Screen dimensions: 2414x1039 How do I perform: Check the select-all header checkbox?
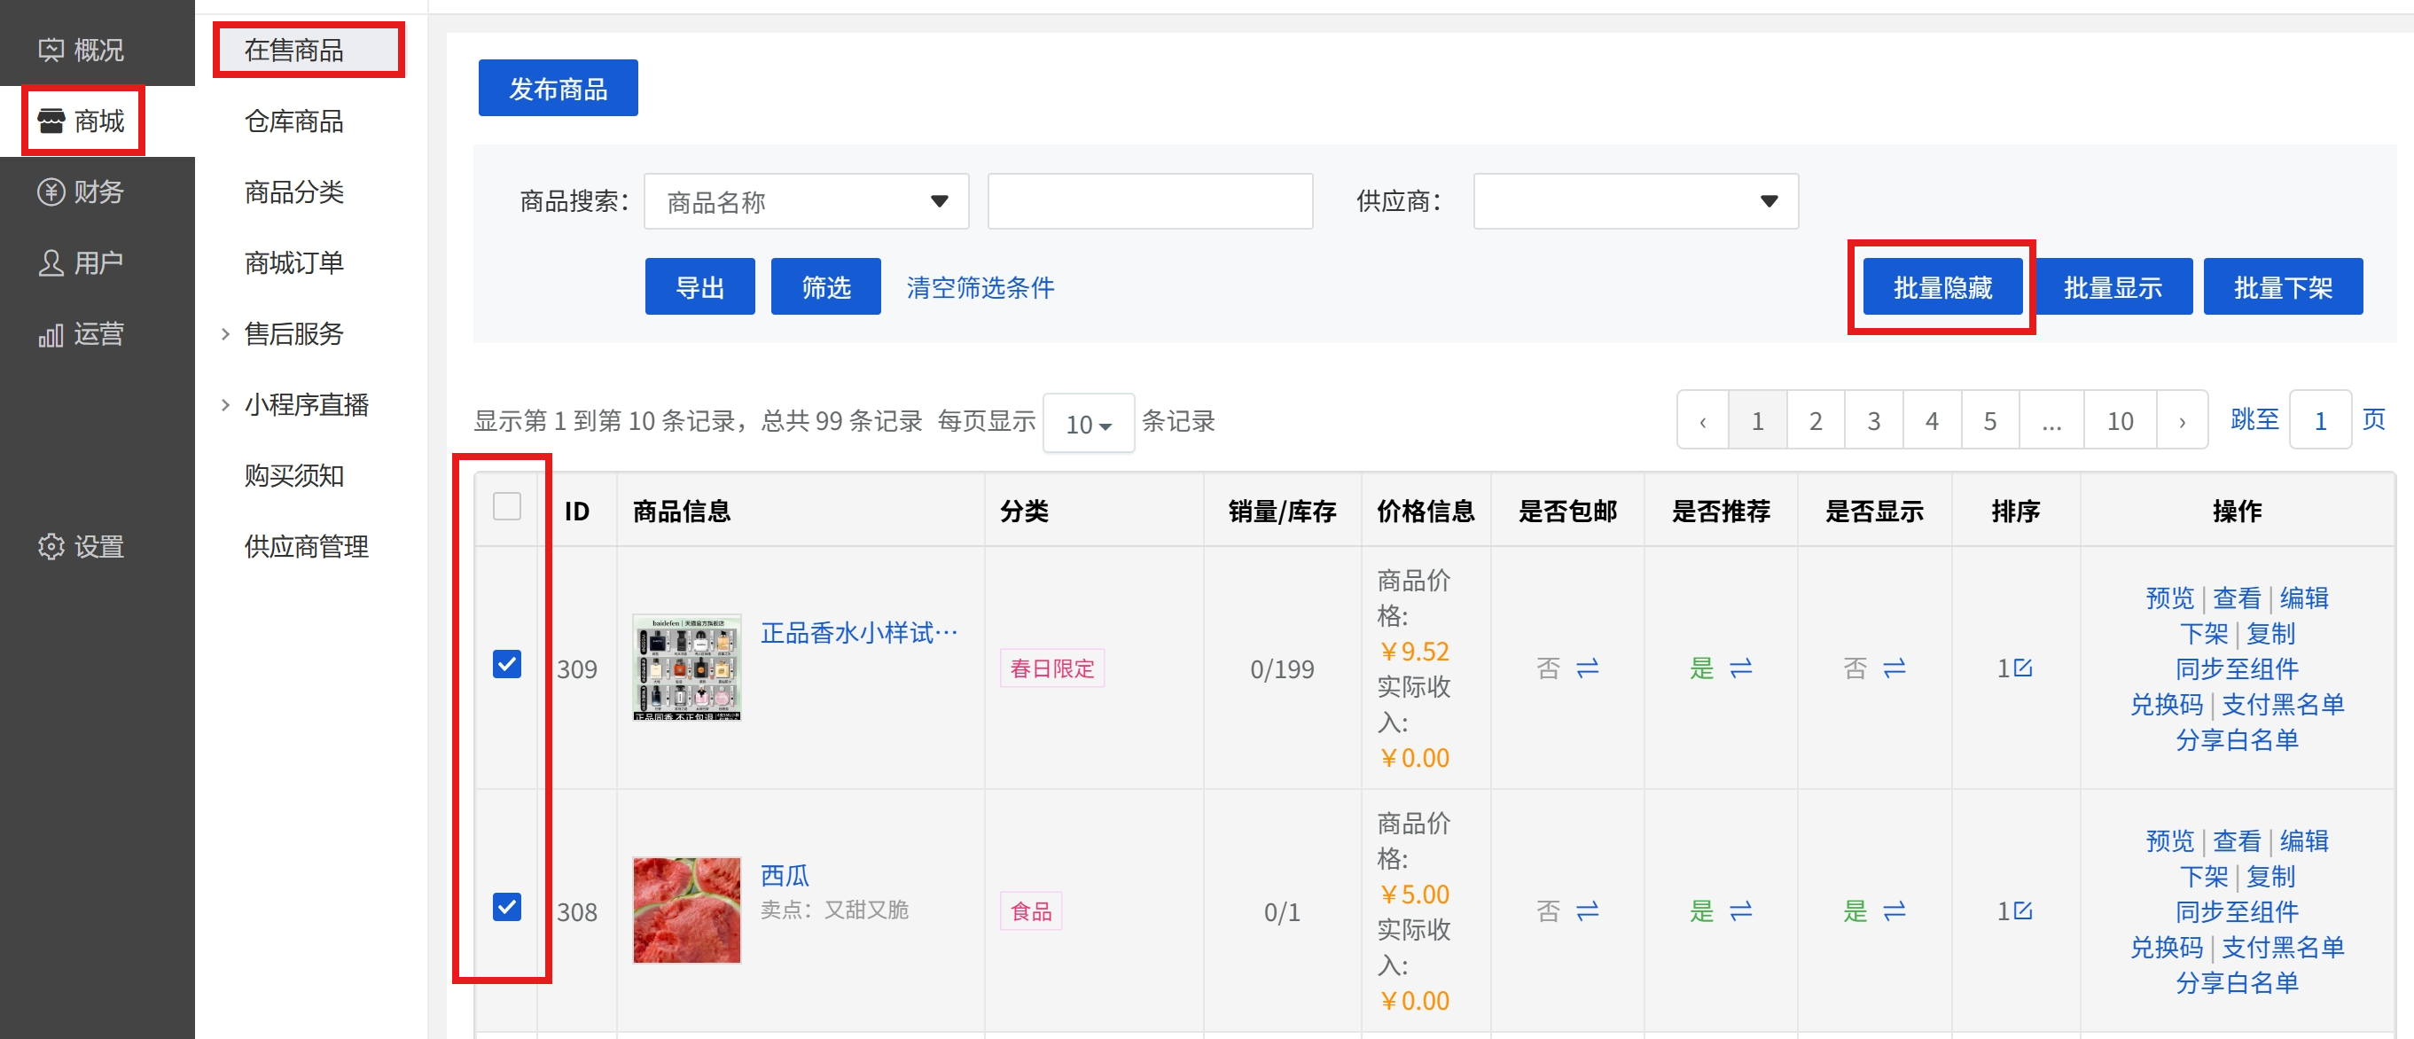(506, 507)
